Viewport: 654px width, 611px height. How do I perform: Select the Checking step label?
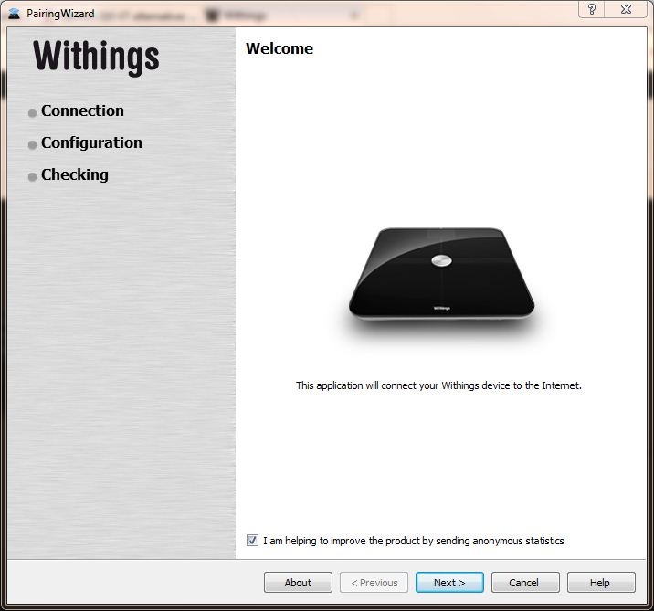75,174
